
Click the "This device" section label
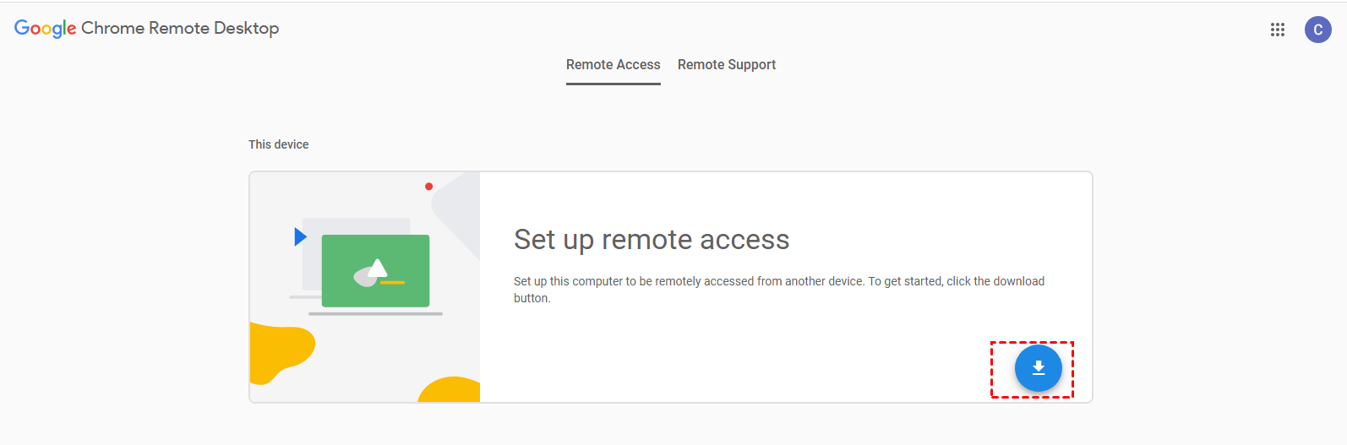[x=278, y=144]
